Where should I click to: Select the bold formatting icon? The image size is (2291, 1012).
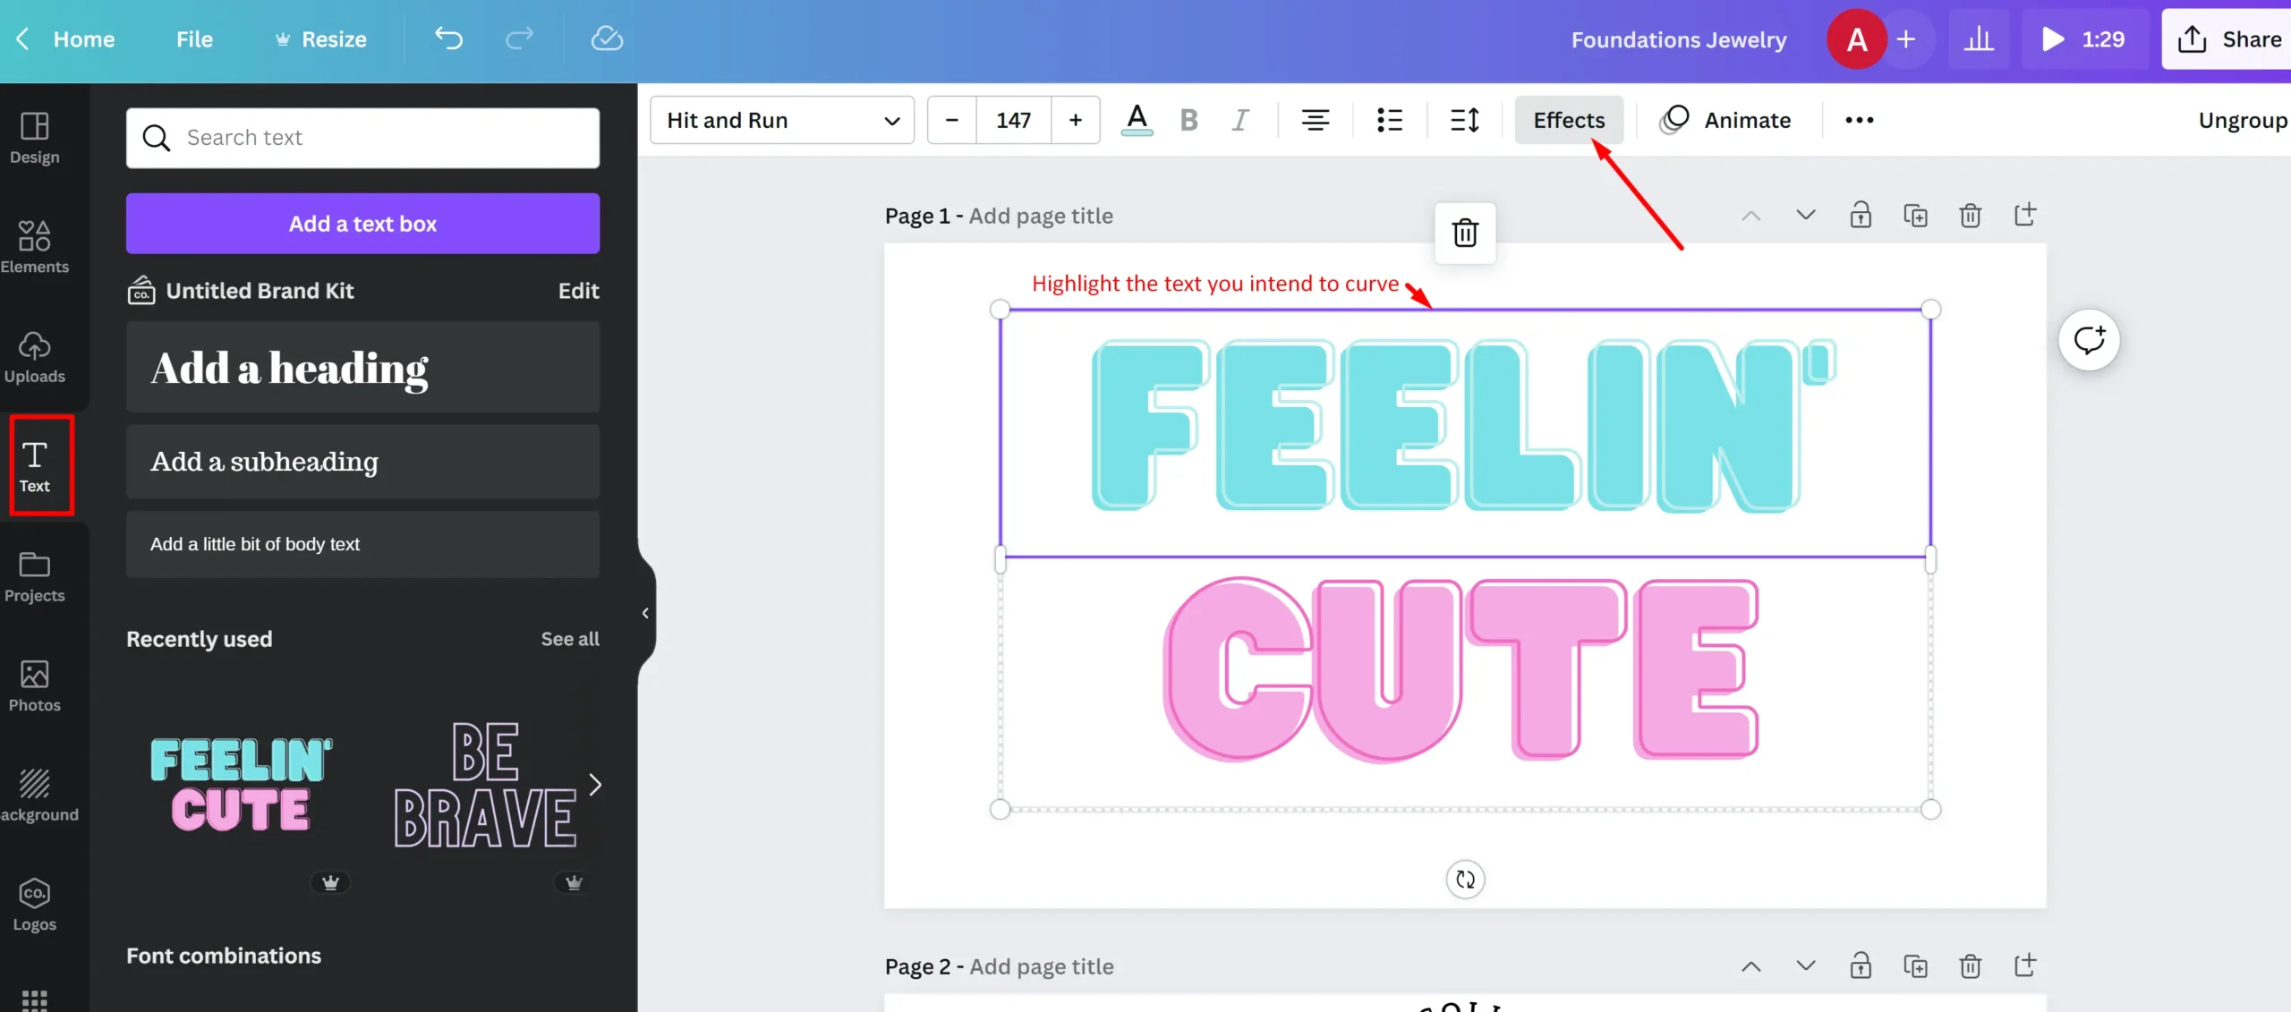[x=1189, y=120]
